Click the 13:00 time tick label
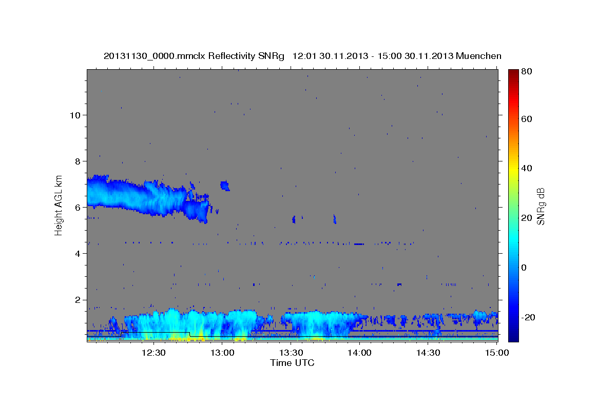616x410 pixels. tap(223, 353)
